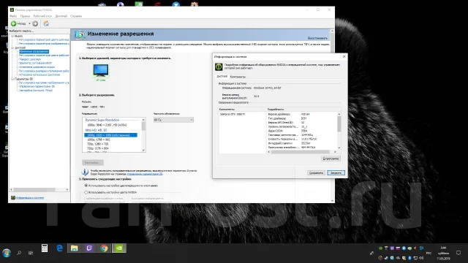The height and width of the screenshot is (263, 468).
Task: Select GeForce GTX 1080 Ti in components list
Action: click(233, 114)
